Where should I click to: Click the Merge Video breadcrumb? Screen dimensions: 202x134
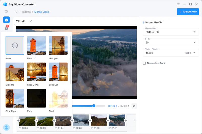click(42, 12)
